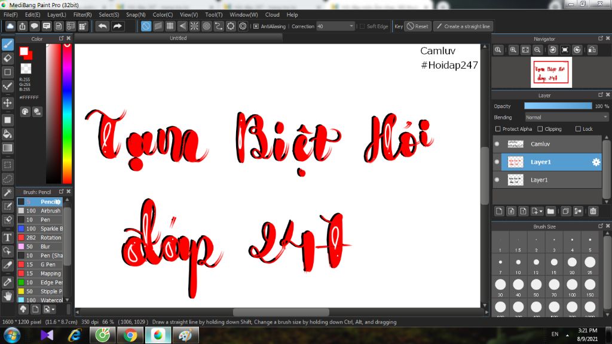Viewport: 612px width, 344px height.
Task: Toggle AntiAliasing checkbox
Action: [256, 26]
